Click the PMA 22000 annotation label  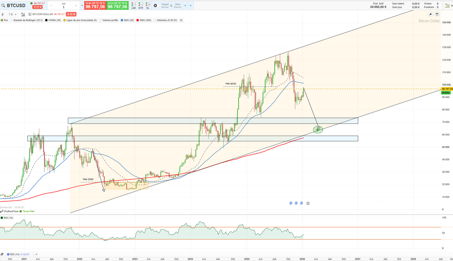(x=88, y=179)
